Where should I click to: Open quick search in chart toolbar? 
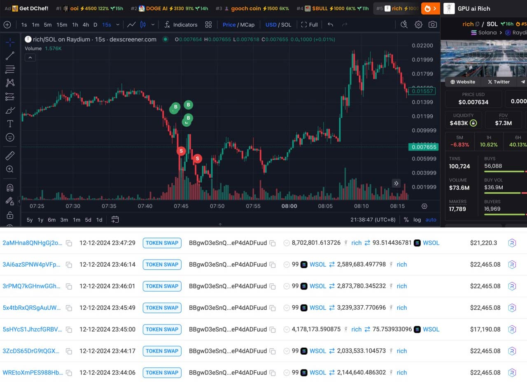(404, 25)
